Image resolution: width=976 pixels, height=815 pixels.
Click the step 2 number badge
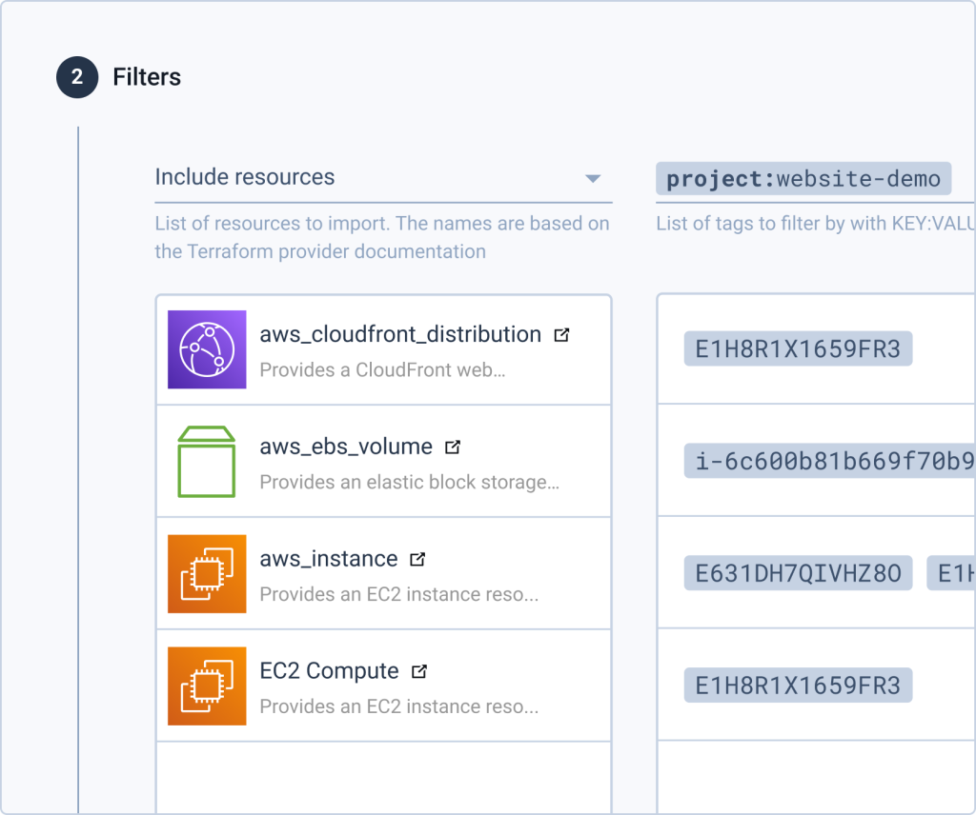tap(77, 77)
